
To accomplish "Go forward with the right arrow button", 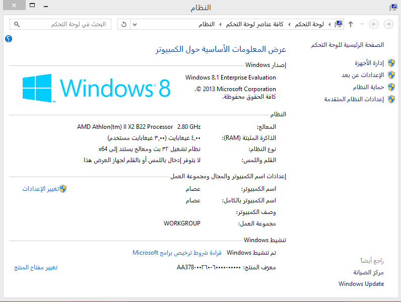I will [x=388, y=24].
